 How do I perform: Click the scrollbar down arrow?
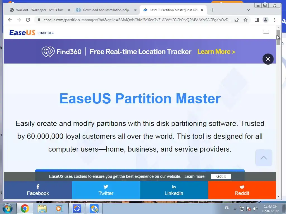coord(278,196)
